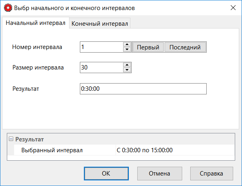
Task: Select the Результат group header
Action: pyautogui.click(x=30, y=139)
